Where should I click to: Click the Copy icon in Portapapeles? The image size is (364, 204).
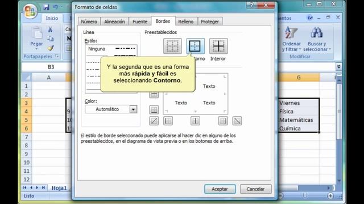coord(50,39)
